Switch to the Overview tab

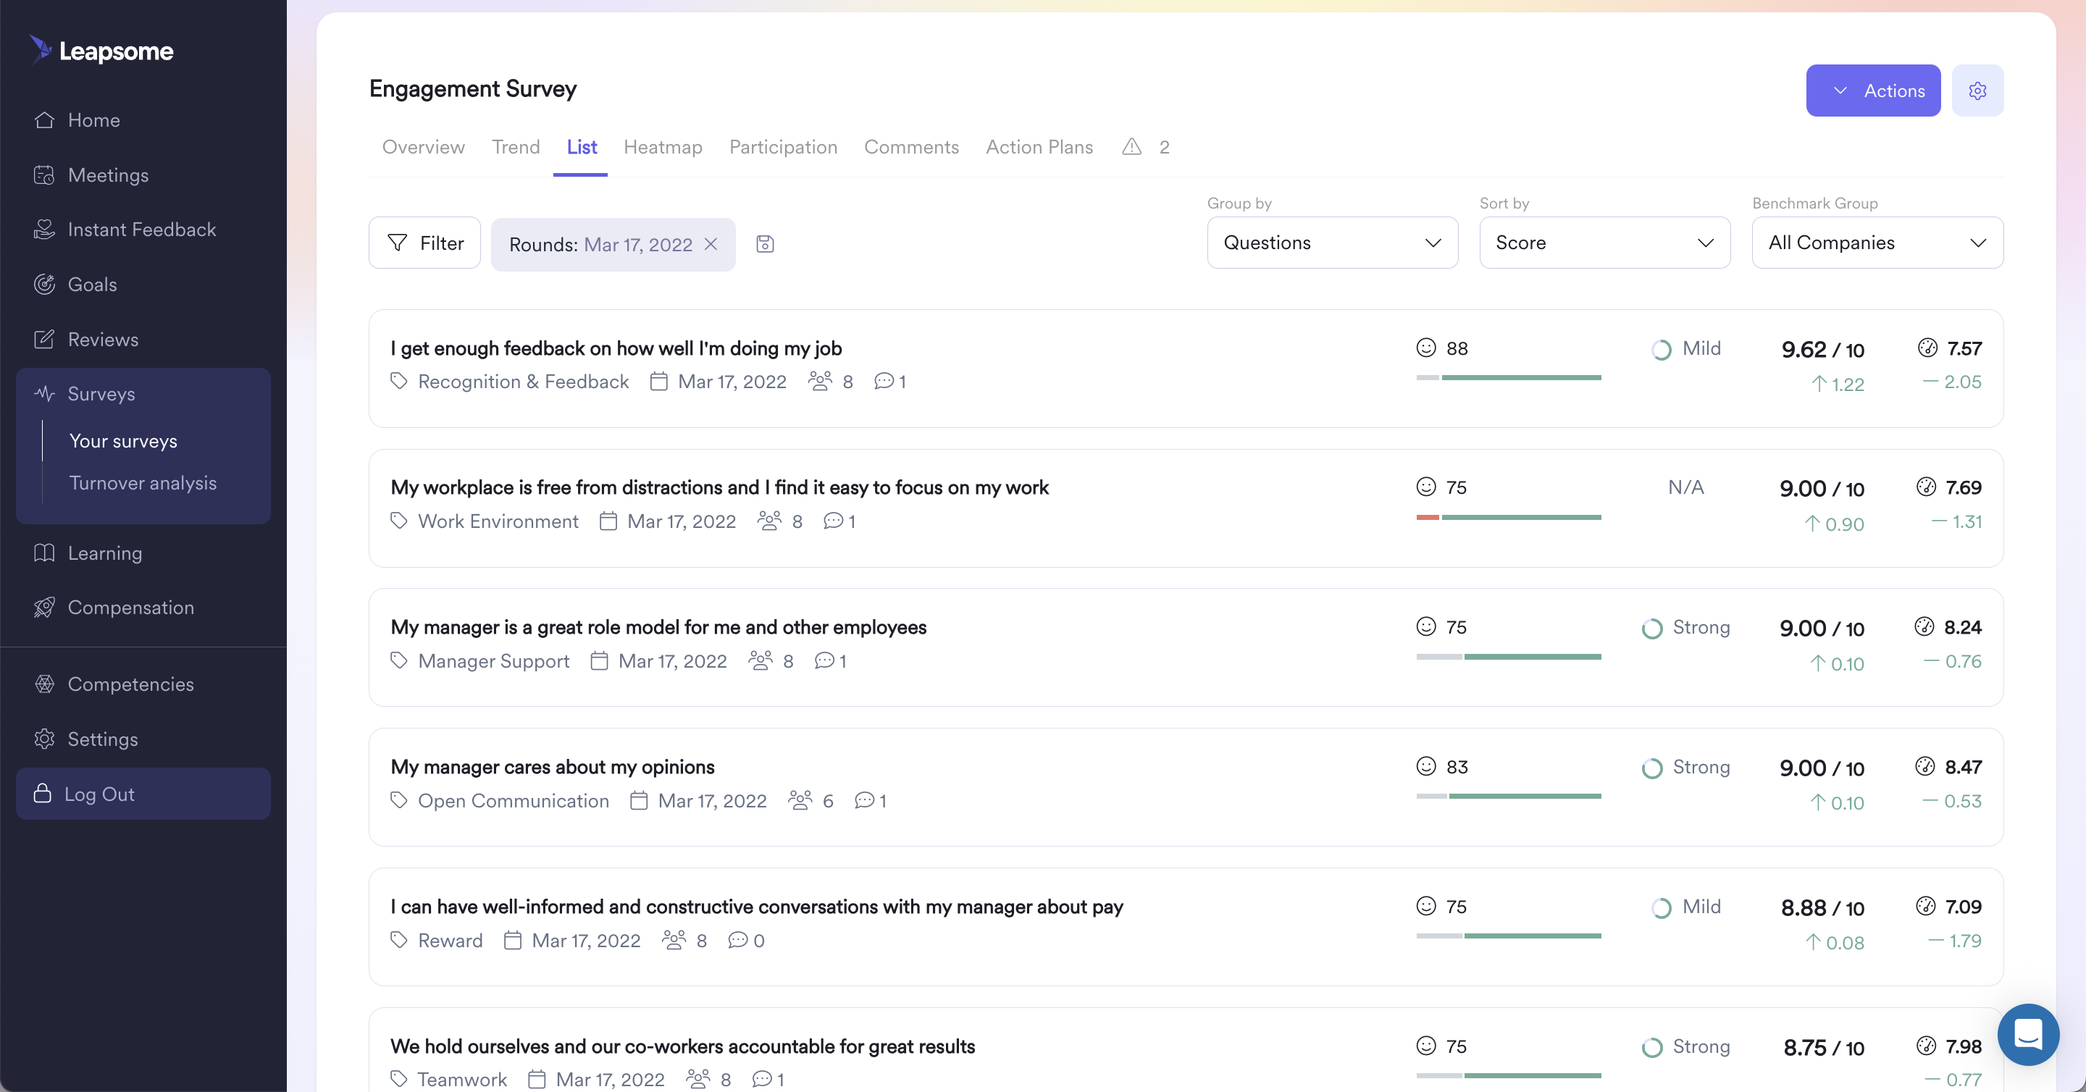point(424,146)
